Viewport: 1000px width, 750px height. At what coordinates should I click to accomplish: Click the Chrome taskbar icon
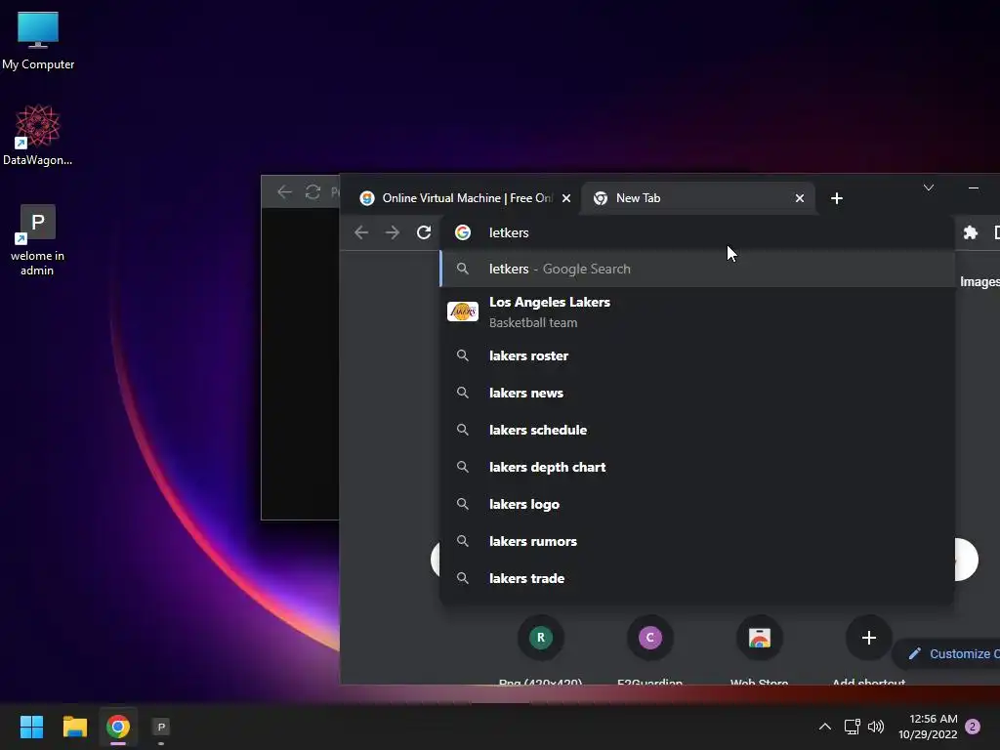(x=118, y=727)
